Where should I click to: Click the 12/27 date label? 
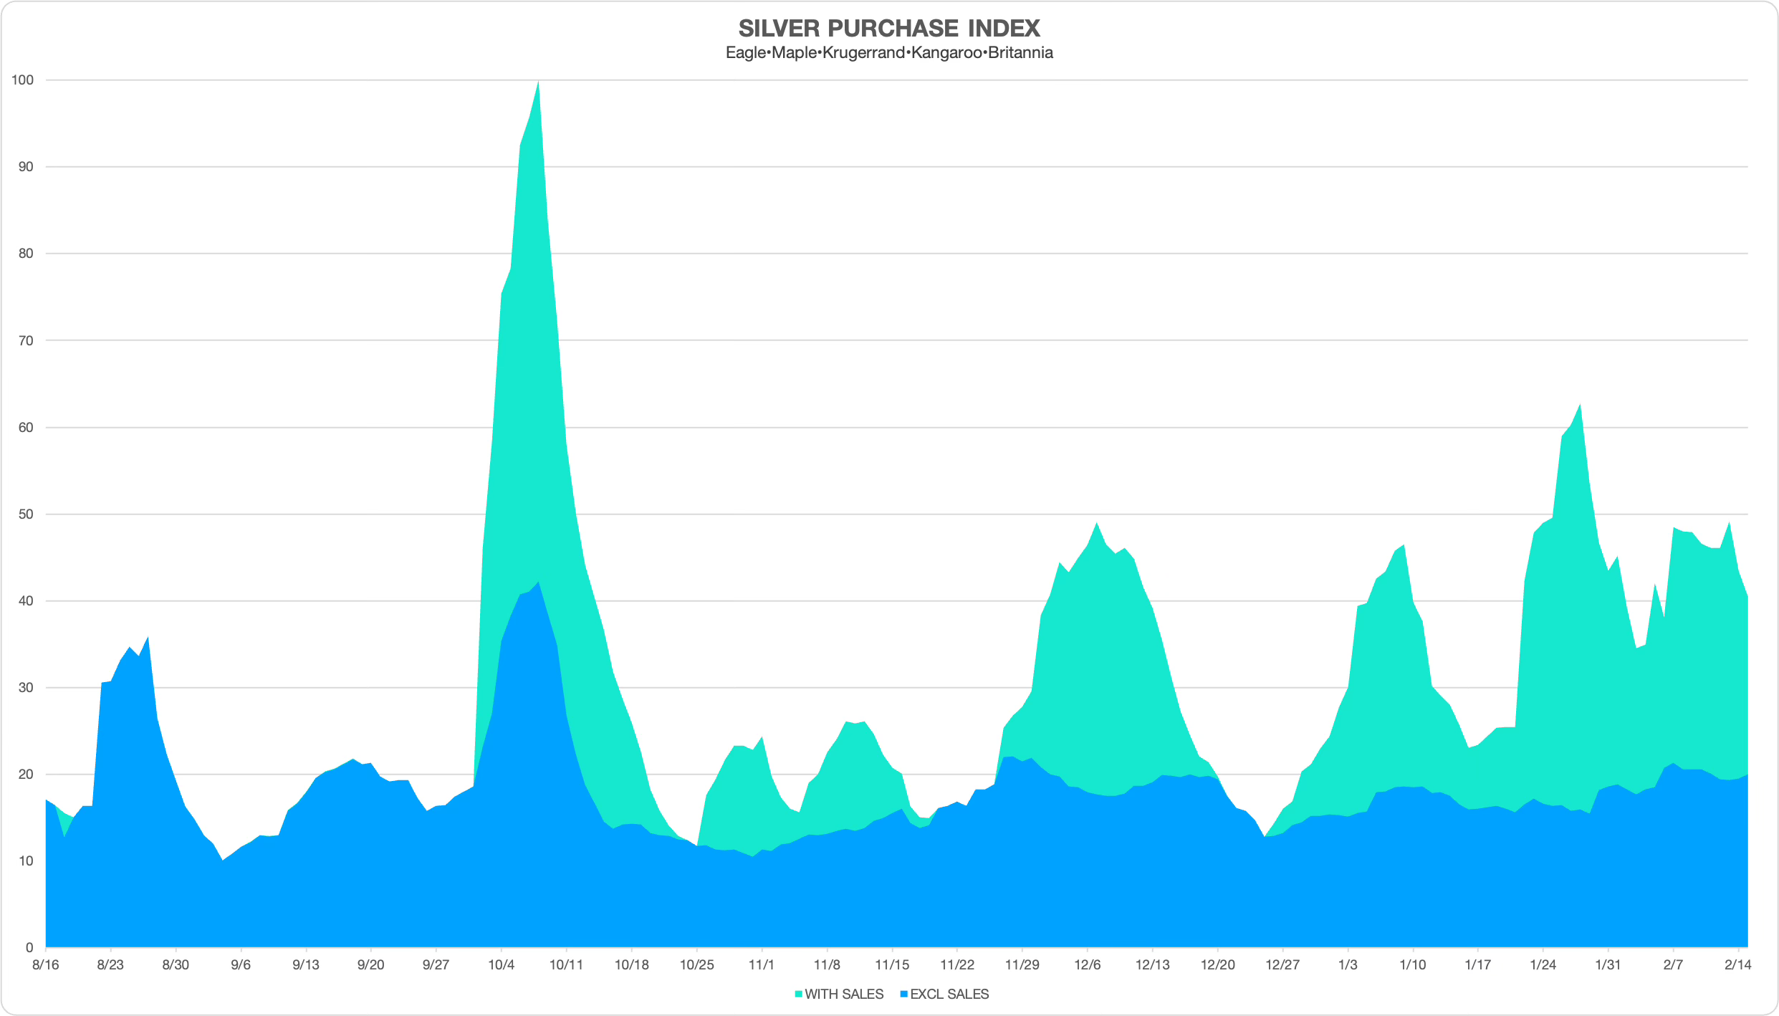(x=1282, y=964)
